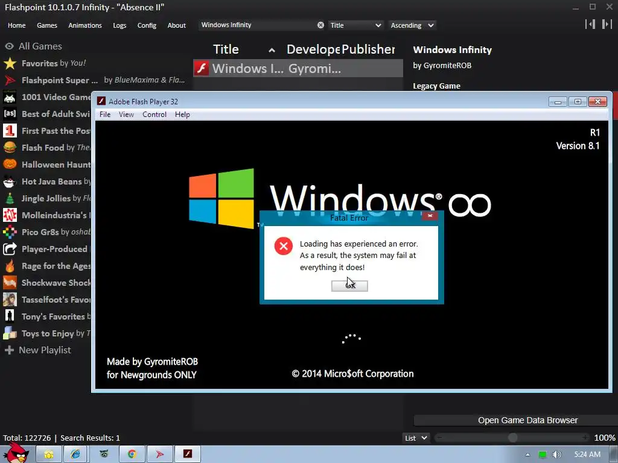618x463 pixels.
Task: Open the Favorites star playlist
Action: point(10,63)
